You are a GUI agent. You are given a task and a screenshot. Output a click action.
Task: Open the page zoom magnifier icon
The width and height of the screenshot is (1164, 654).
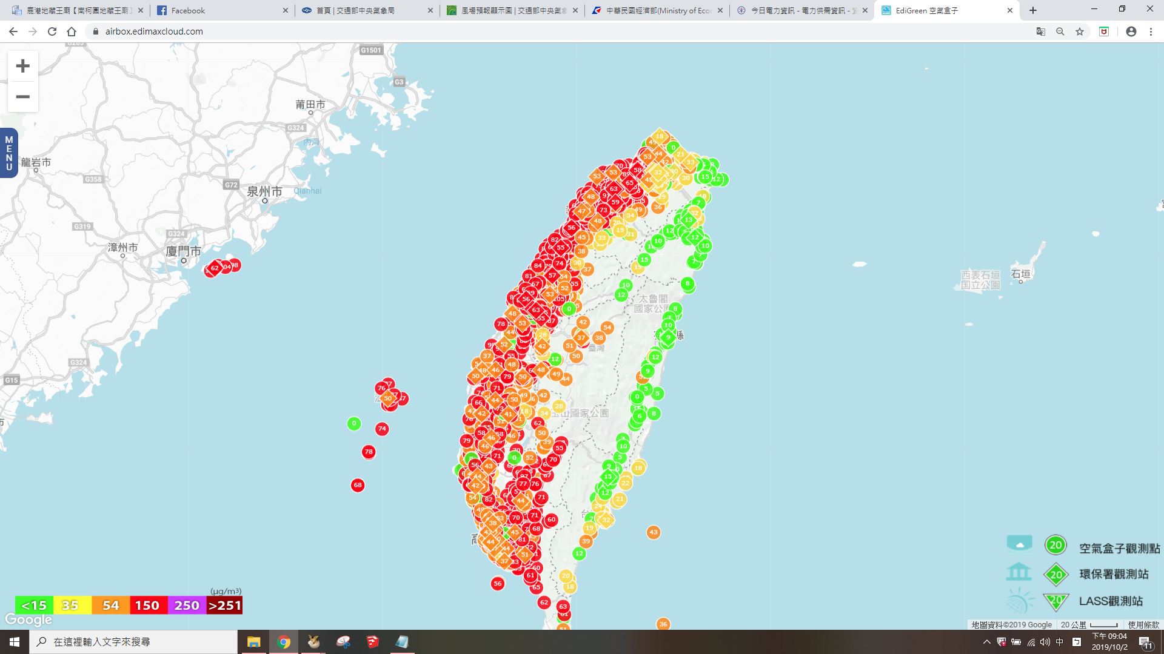pos(1060,31)
